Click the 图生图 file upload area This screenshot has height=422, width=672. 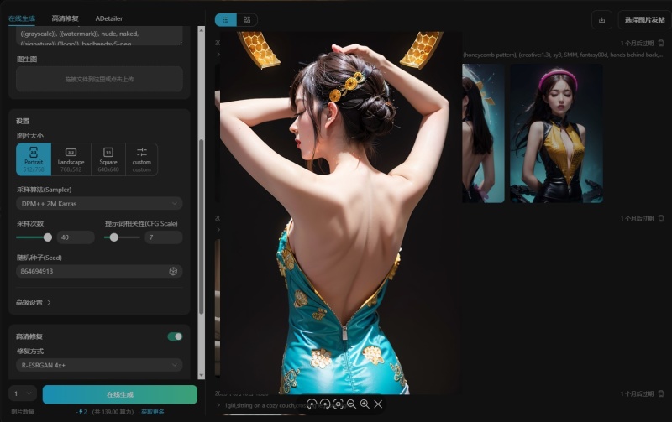point(99,79)
